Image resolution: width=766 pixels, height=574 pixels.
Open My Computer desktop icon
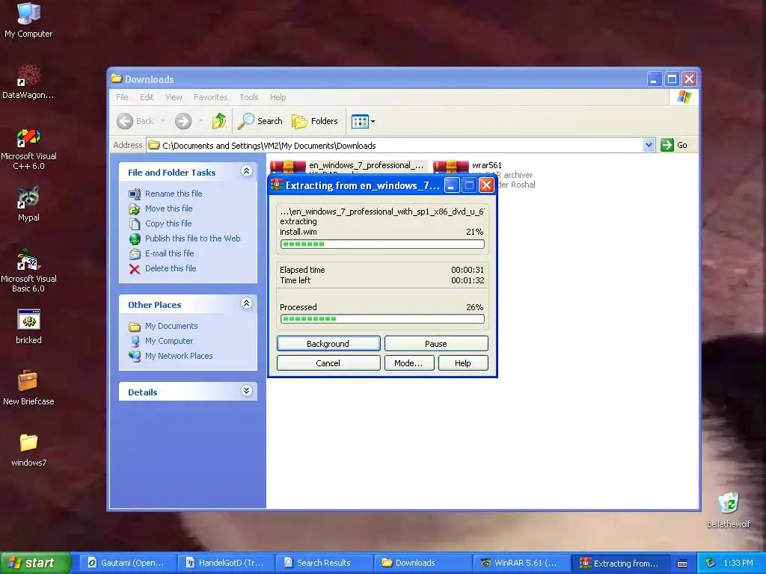tap(28, 20)
